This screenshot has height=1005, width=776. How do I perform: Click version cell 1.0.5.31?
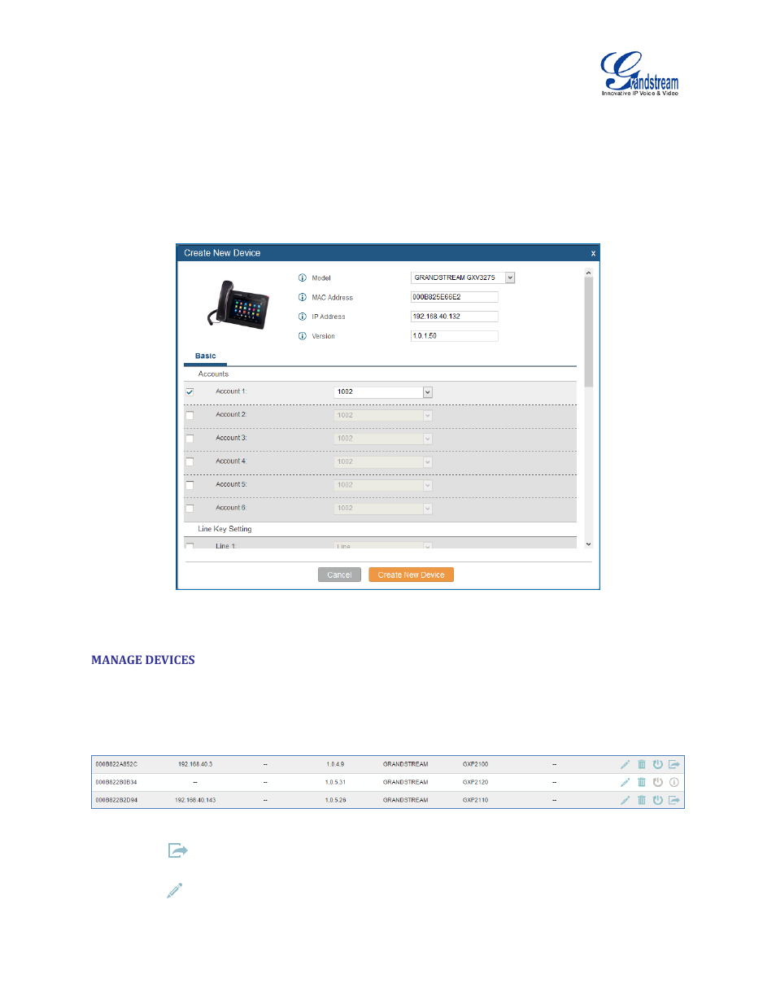[335, 782]
